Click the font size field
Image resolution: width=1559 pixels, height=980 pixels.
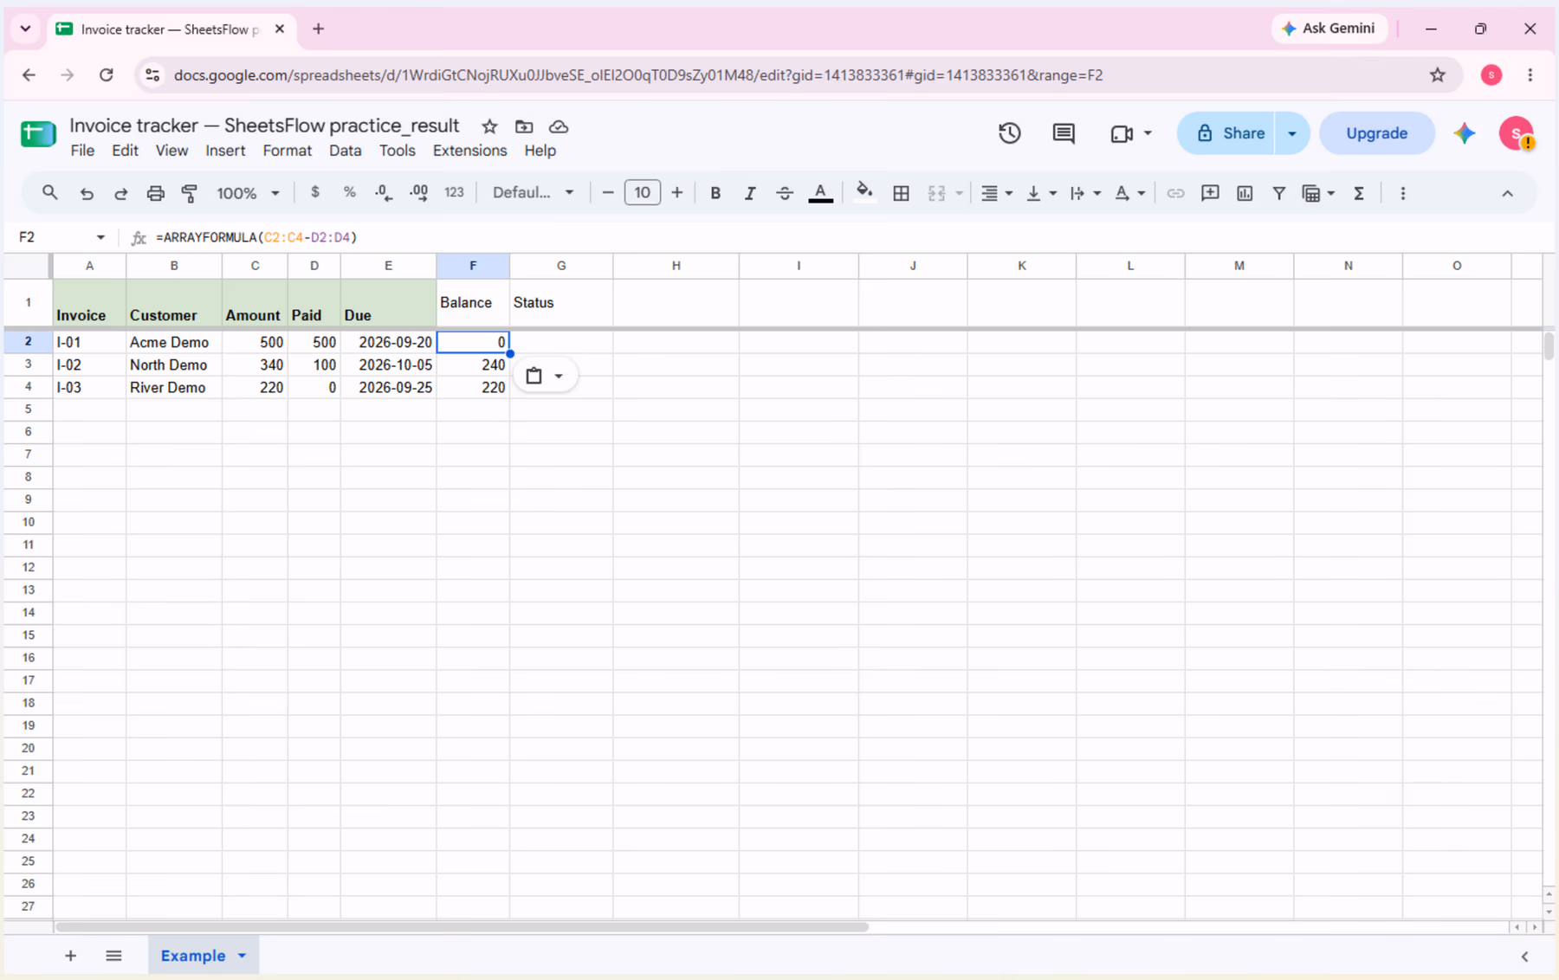pos(642,192)
